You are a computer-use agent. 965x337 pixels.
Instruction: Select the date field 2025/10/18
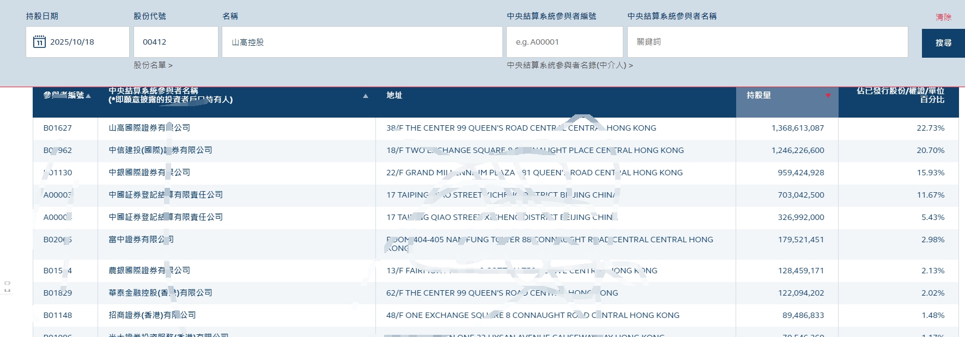pyautogui.click(x=77, y=42)
